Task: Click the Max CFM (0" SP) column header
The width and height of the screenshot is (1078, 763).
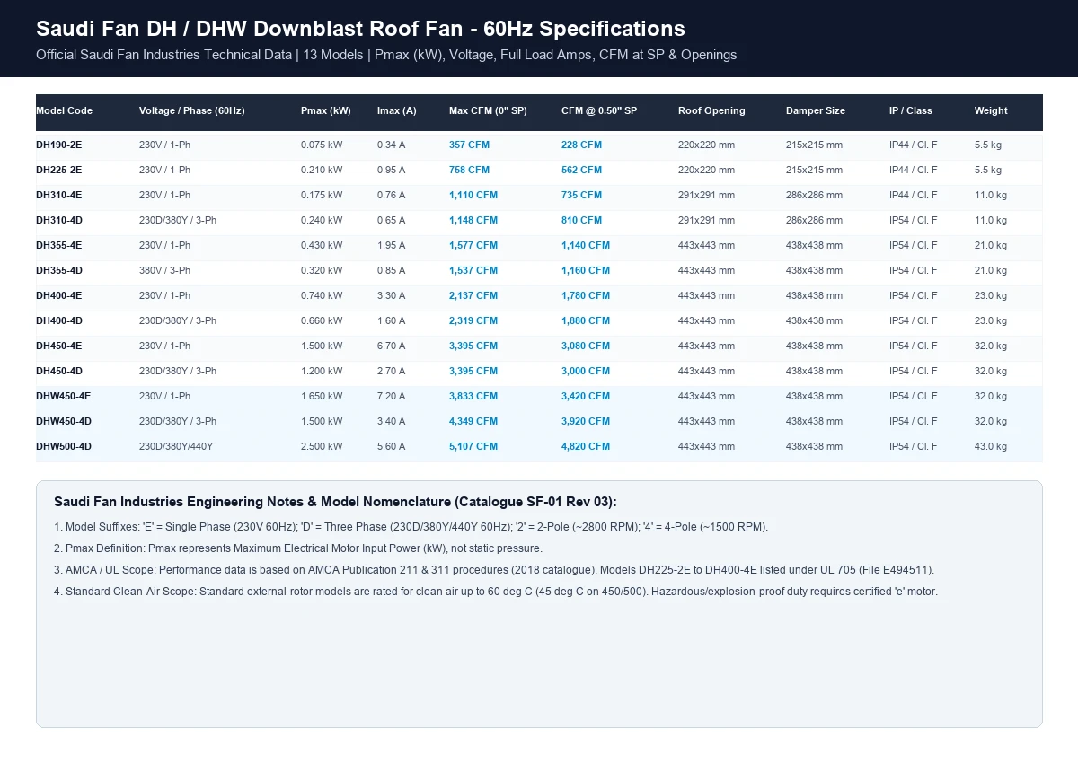Action: [x=488, y=110]
